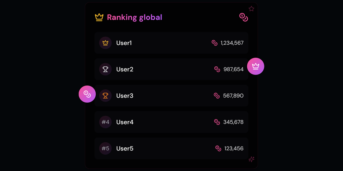Click the Ranking global title
The height and width of the screenshot is (171, 343).
click(134, 18)
